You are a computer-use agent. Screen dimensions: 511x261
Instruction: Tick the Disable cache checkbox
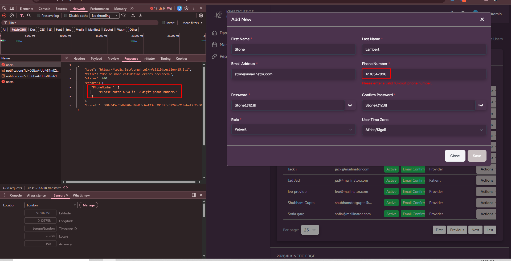click(x=66, y=16)
